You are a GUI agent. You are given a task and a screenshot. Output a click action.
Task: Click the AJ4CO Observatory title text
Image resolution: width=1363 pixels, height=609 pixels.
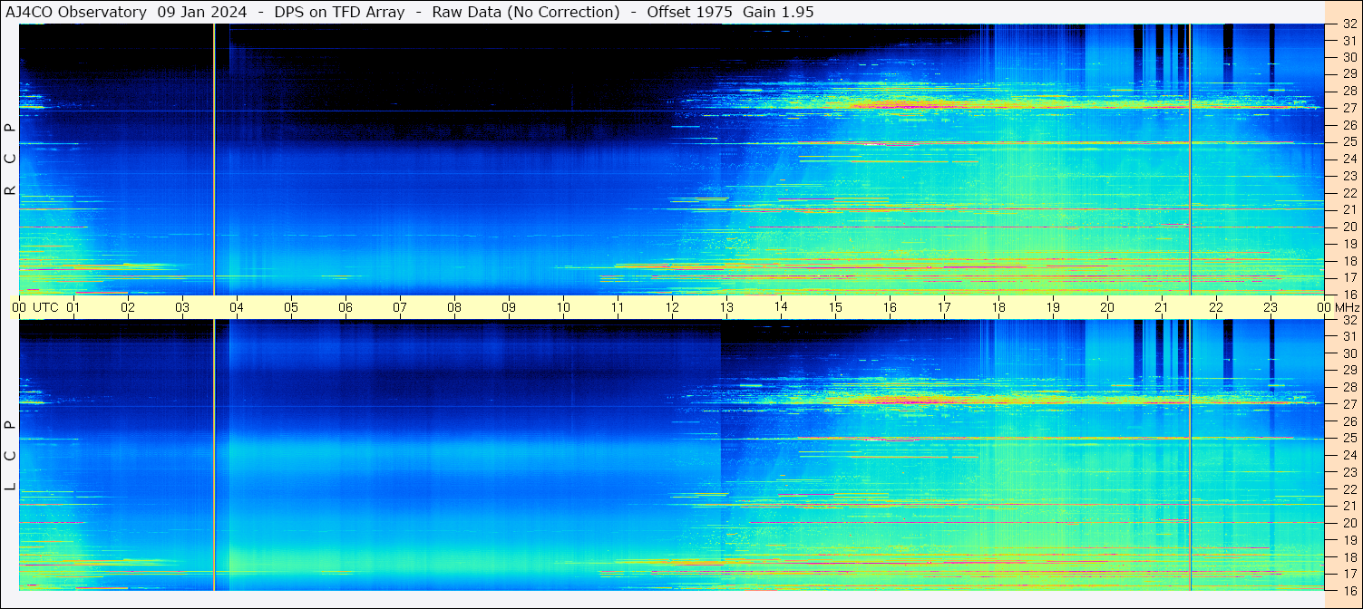point(76,12)
